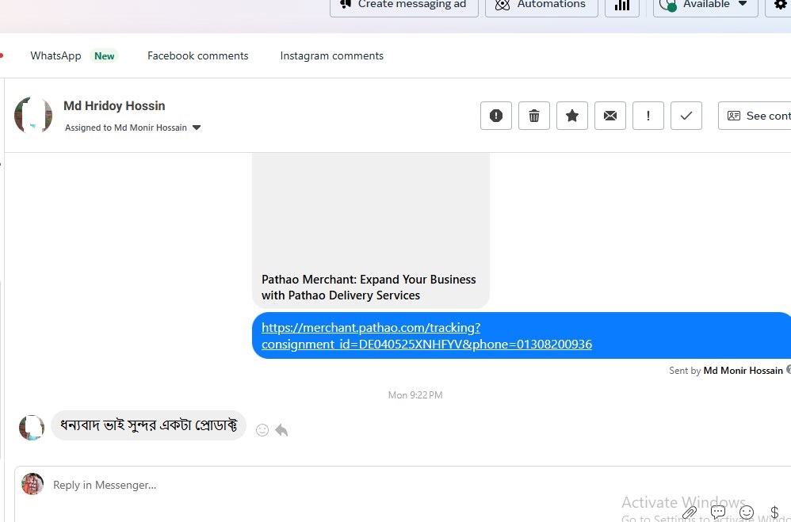Open saved replies speech bubble icon
791x522 pixels.
(718, 512)
